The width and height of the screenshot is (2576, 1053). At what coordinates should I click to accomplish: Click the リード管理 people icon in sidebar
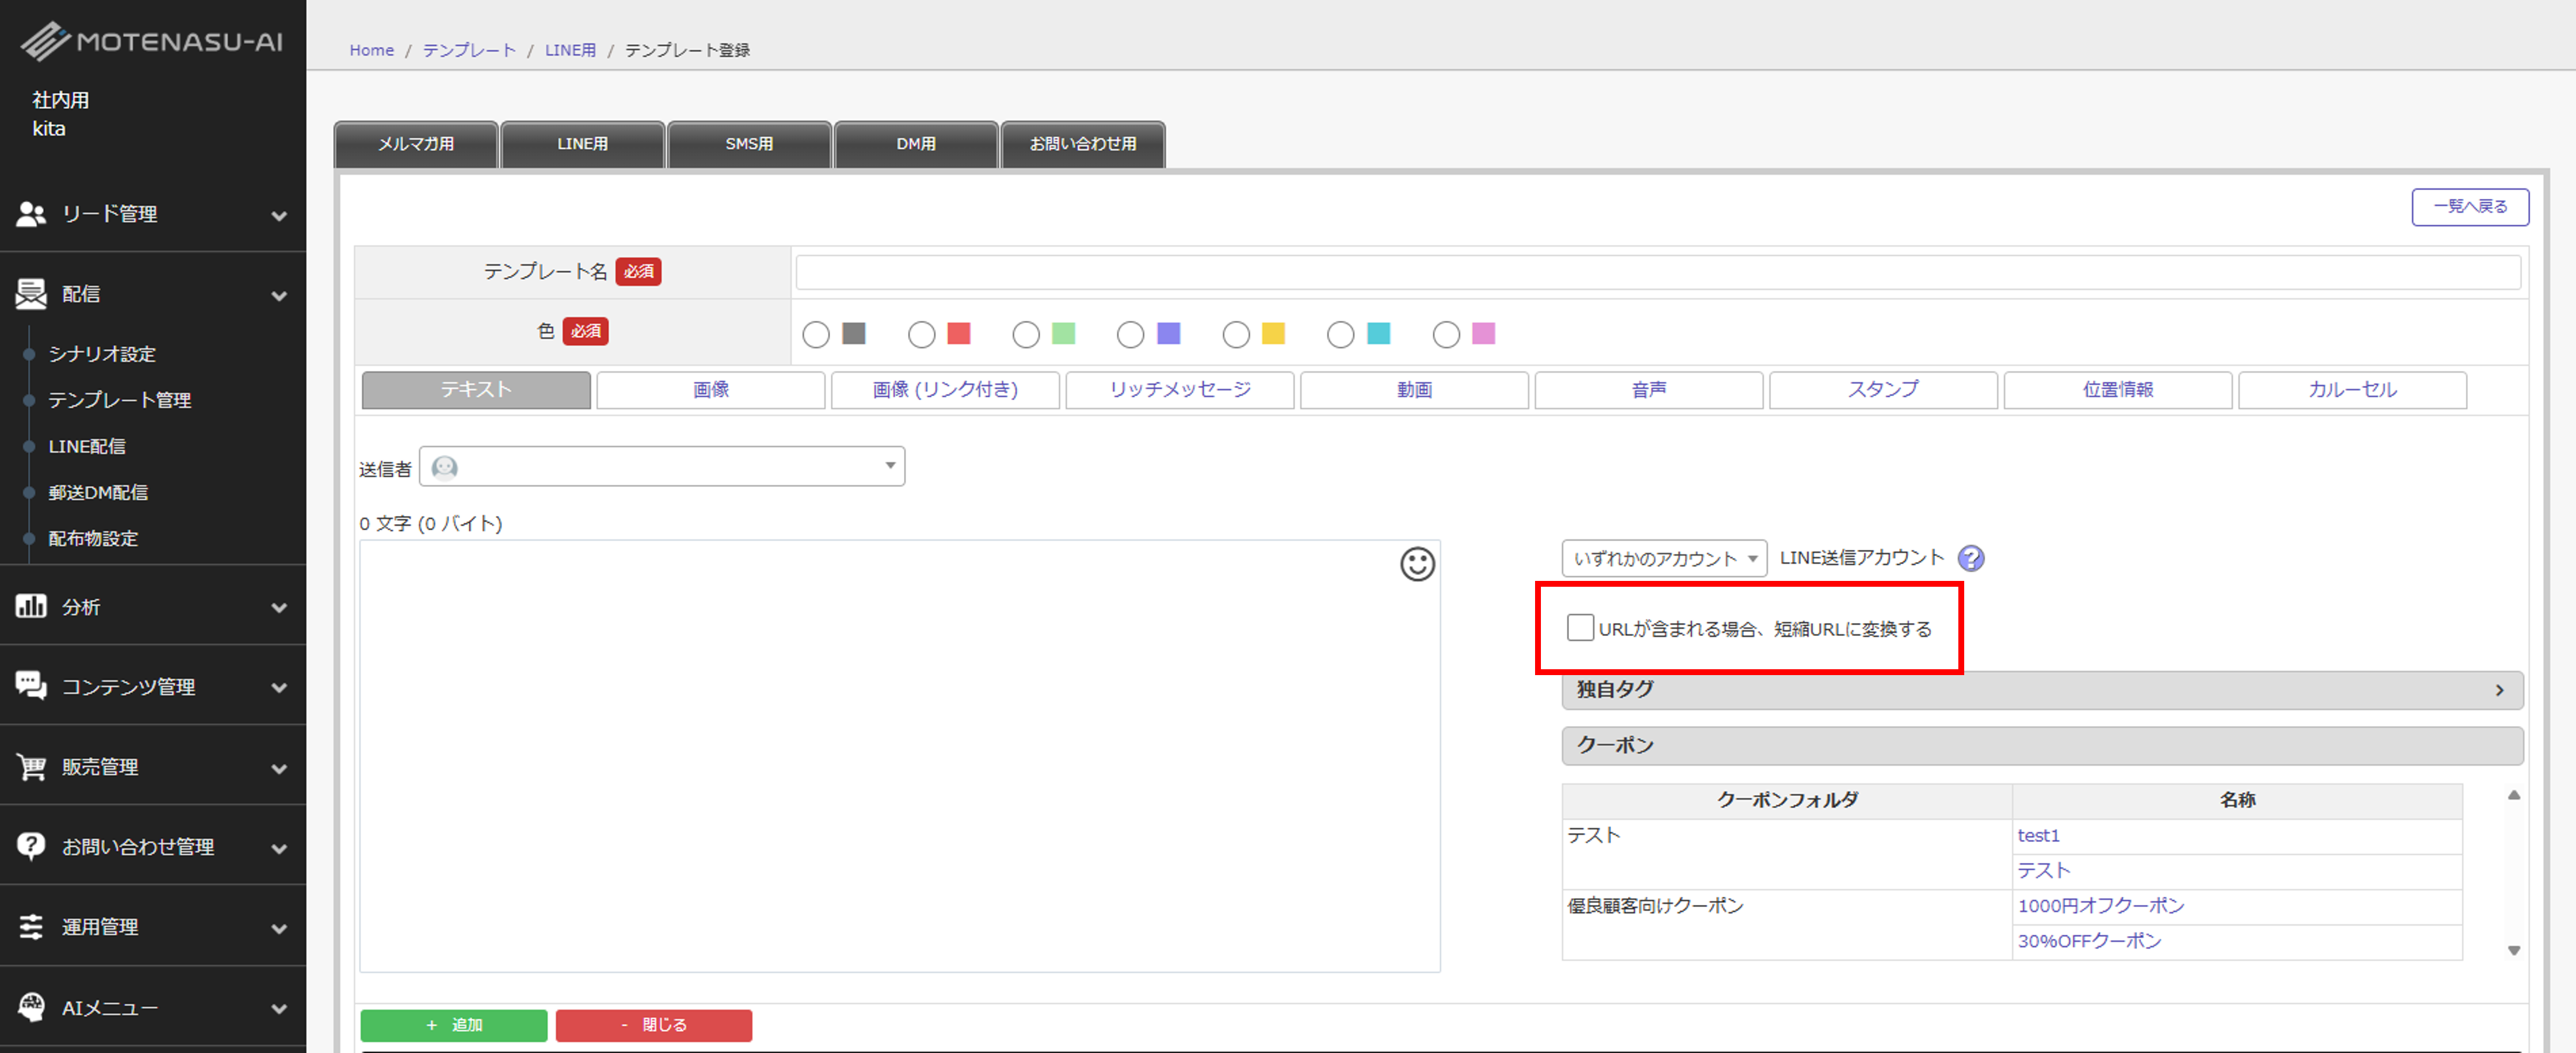[x=31, y=214]
